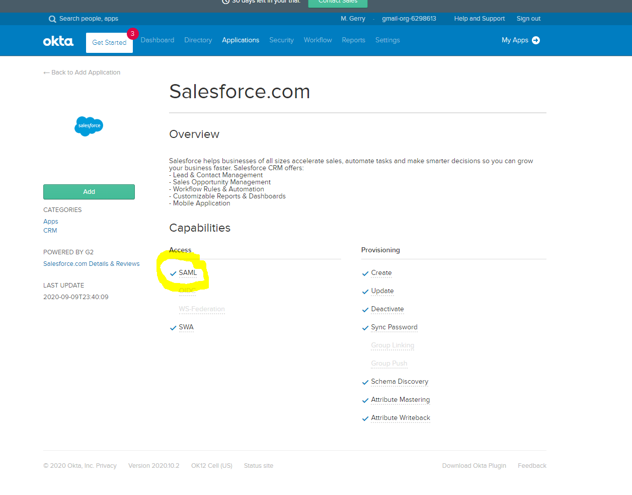Click the My Apps arrow icon
Viewport: 632px width, 495px height.
[535, 40]
